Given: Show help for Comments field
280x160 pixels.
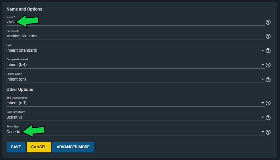Looking at the screenshot, I should pyautogui.click(x=268, y=36).
